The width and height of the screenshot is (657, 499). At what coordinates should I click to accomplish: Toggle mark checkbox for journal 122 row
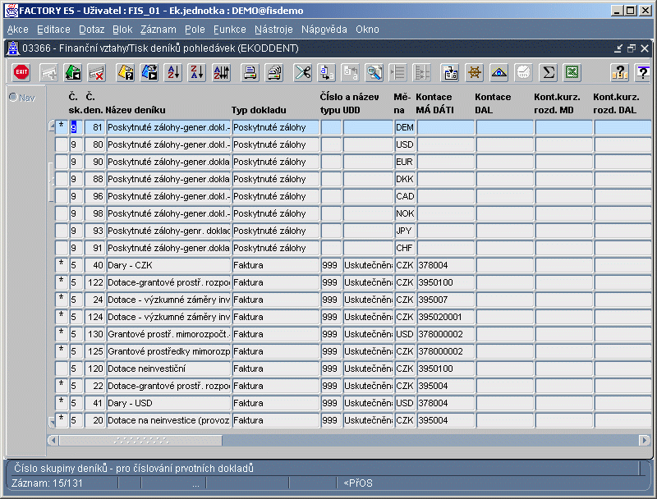[x=62, y=282]
